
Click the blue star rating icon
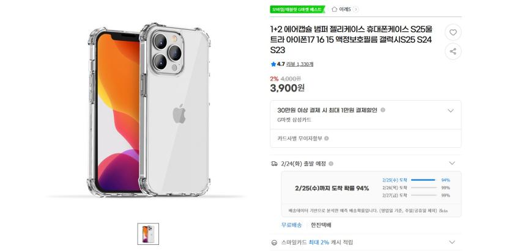(x=273, y=64)
